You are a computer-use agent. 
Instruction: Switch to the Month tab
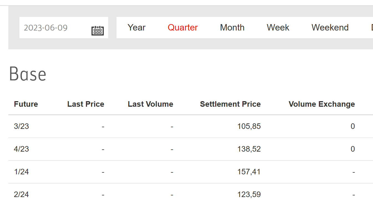(232, 27)
